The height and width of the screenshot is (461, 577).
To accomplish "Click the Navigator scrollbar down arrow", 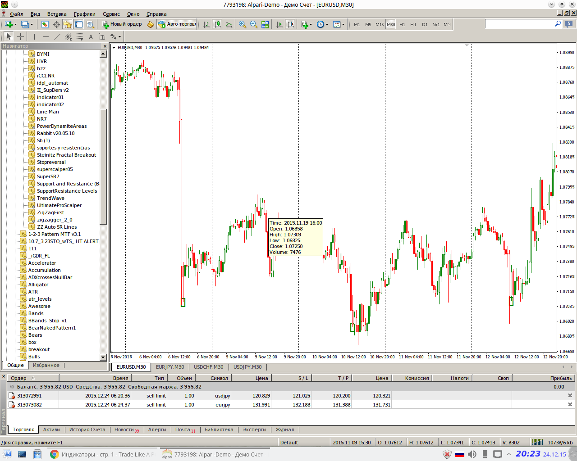I will pos(103,357).
